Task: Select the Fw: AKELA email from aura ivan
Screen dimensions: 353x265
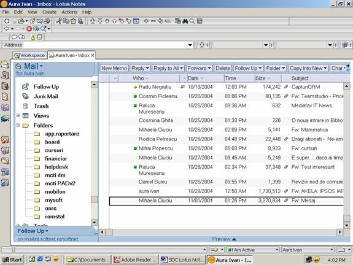Action: [227, 191]
